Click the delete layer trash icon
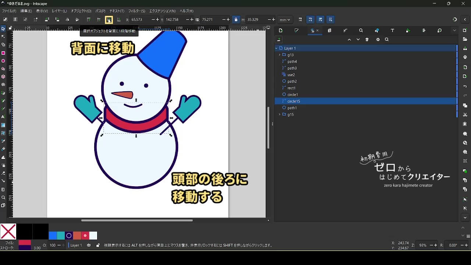Viewport: 471px width, 265px height. pos(367,40)
